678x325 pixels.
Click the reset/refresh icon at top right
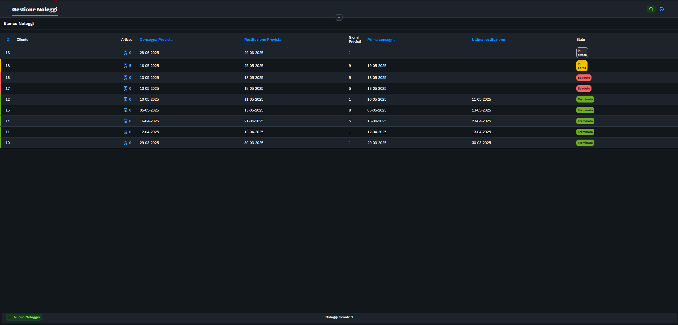pos(662,9)
